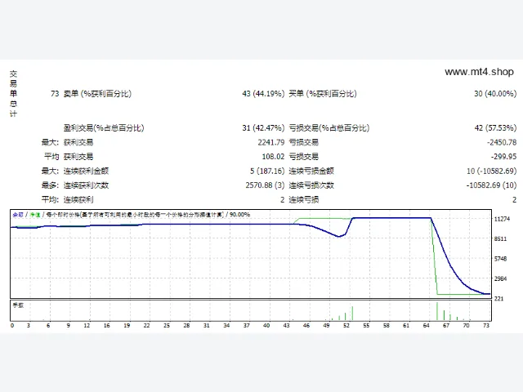Click the x-axis tick labeled 25
Screen dimensions: 523x392
167,325
